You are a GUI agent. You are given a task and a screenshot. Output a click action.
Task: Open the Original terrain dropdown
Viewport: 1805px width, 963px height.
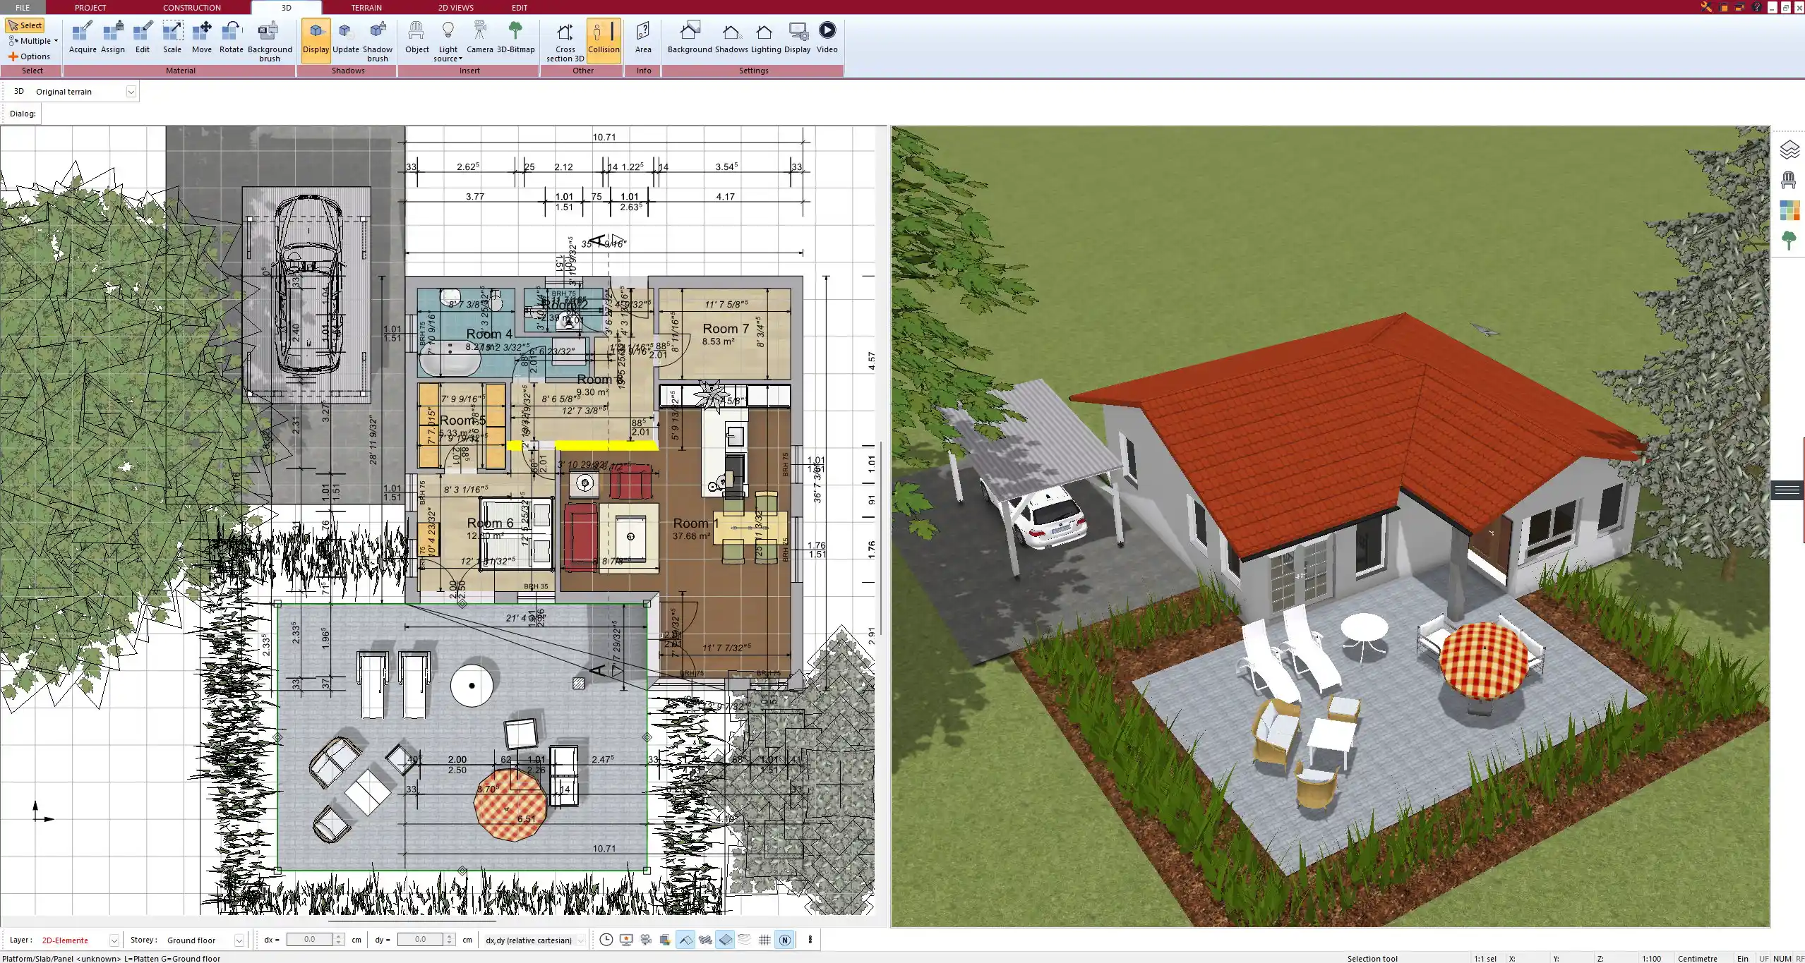coord(131,91)
